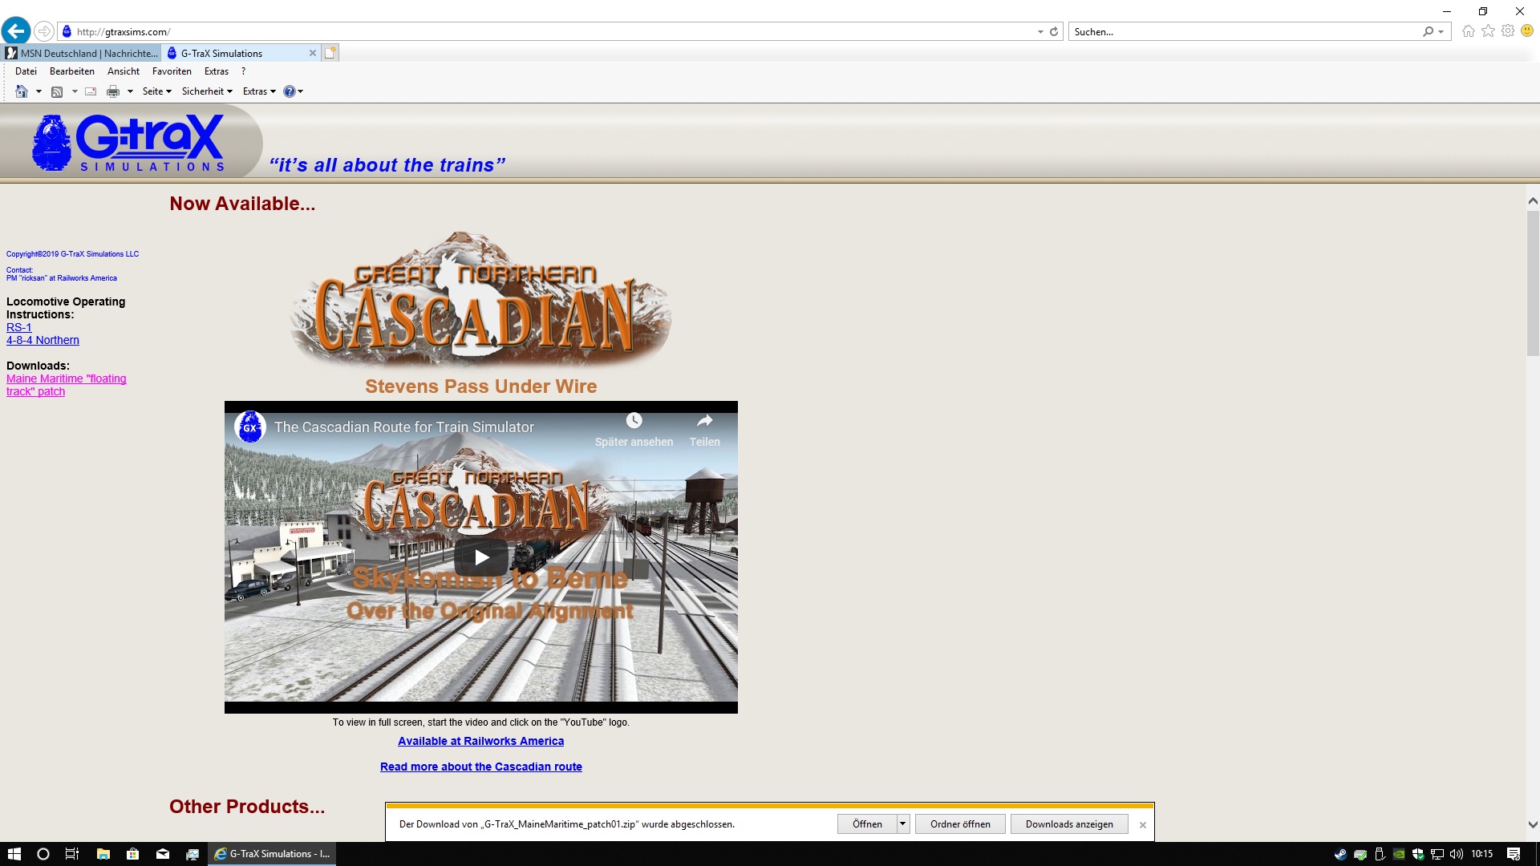The height and width of the screenshot is (866, 1540).
Task: Open the Favorites star icon
Action: pyautogui.click(x=1489, y=31)
